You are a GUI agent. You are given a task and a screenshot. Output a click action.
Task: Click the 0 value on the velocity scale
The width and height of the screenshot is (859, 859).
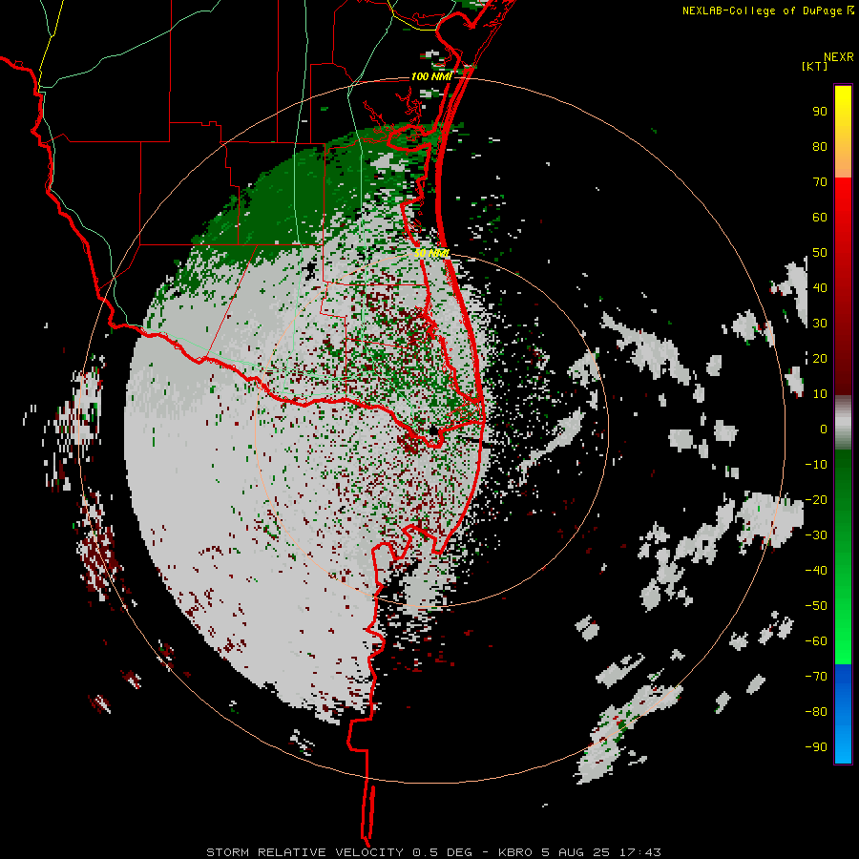click(x=824, y=429)
